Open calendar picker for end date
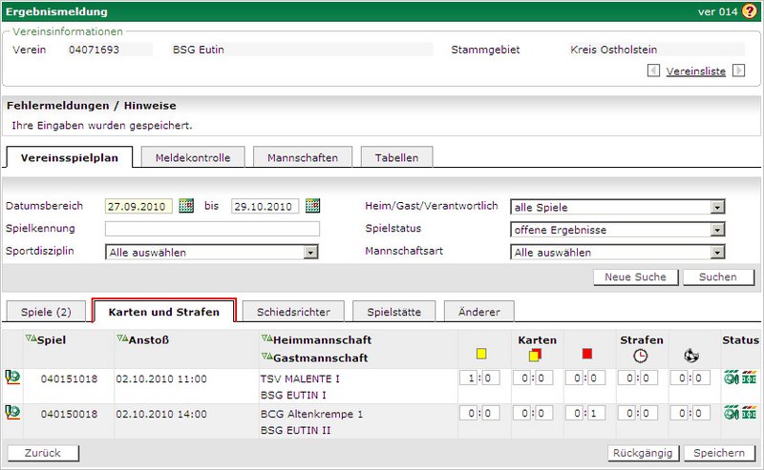The height and width of the screenshot is (470, 764). pos(312,206)
